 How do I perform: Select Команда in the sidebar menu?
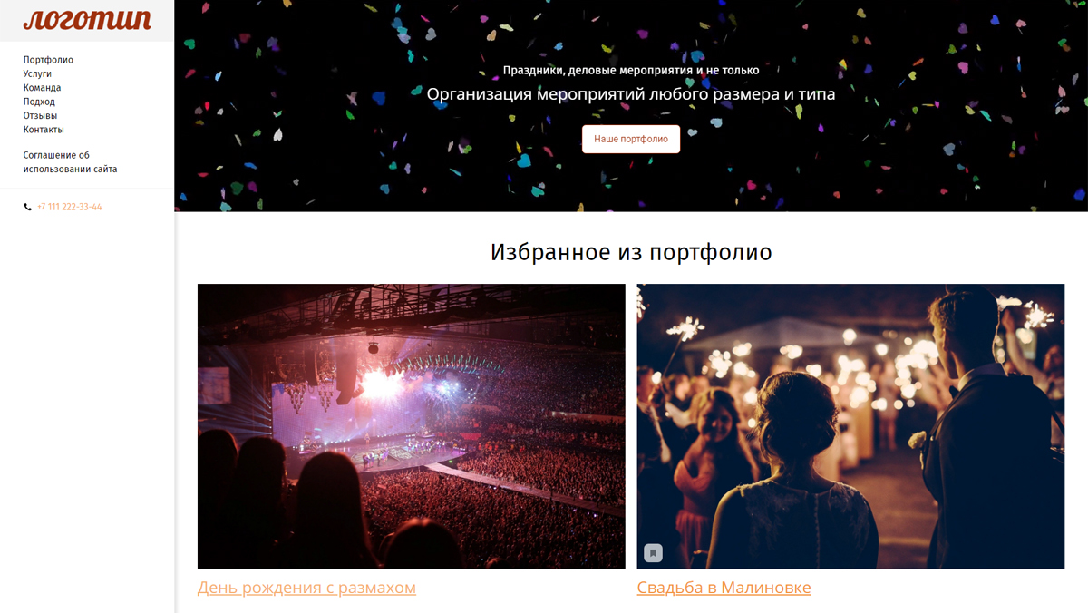pos(42,88)
